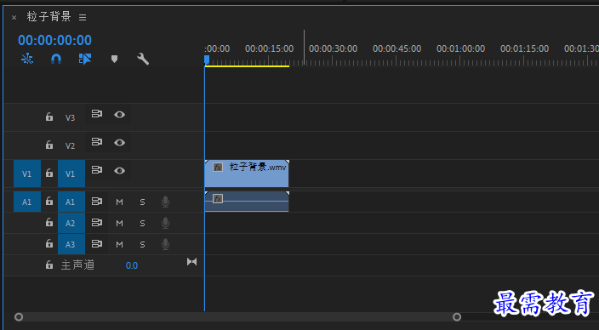This screenshot has height=330, width=599.
Task: Click the yellow render bar
Action: pos(247,66)
